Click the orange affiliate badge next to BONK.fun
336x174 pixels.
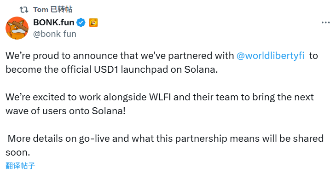click(93, 23)
